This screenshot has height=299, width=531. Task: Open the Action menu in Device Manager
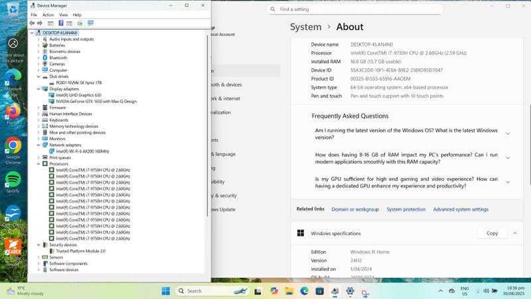coord(48,15)
